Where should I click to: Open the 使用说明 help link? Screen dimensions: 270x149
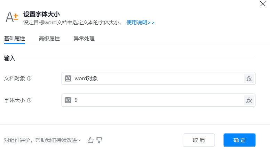[x=140, y=23]
